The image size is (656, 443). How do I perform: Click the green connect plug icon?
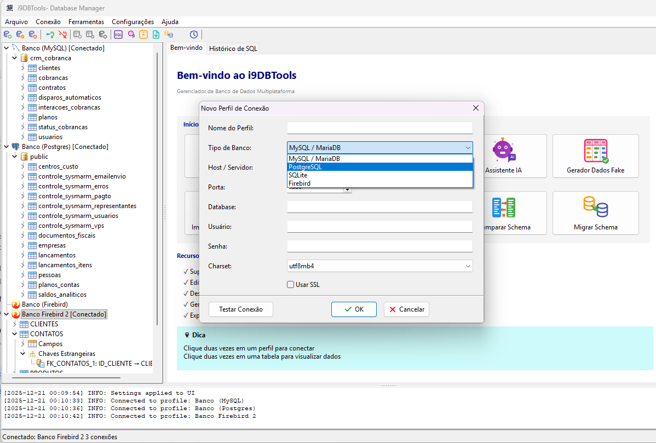pos(50,34)
